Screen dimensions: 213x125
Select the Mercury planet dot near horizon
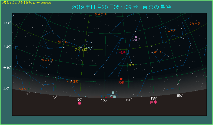click(113, 93)
